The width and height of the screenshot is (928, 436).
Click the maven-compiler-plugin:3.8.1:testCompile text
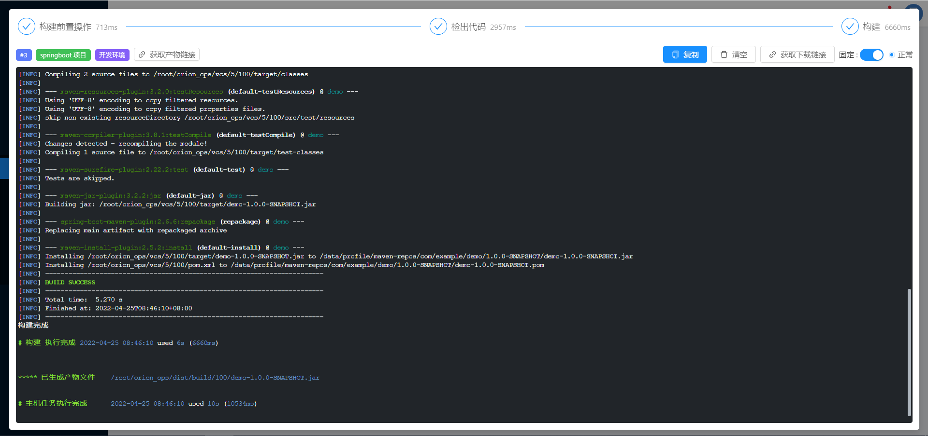pos(136,135)
